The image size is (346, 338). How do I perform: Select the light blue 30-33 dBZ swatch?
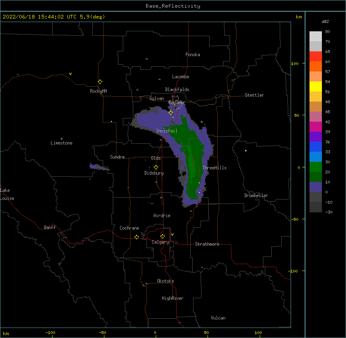pos(315,157)
